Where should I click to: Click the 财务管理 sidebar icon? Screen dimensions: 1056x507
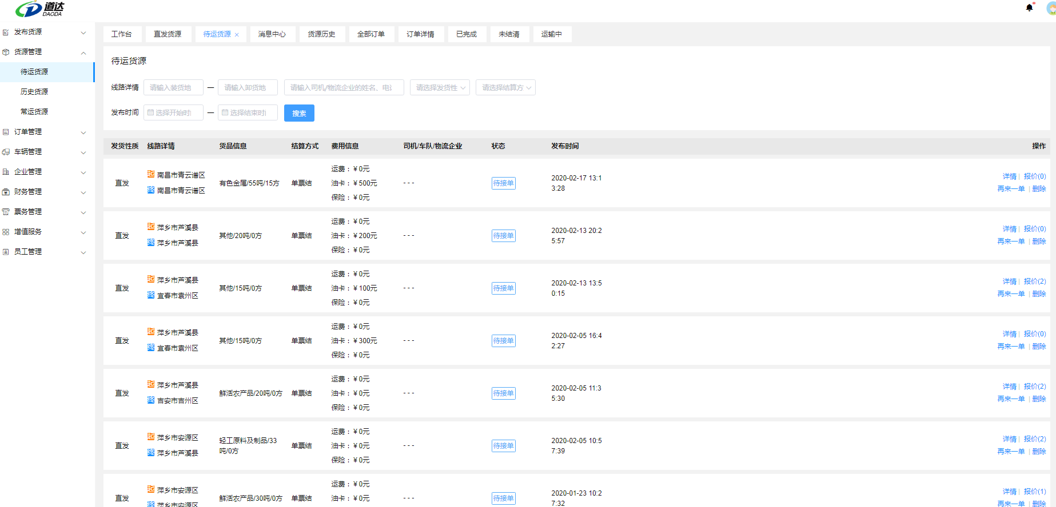coord(6,192)
